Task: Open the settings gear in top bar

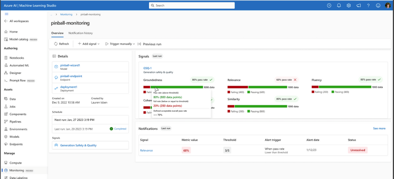Action: coord(348,5)
